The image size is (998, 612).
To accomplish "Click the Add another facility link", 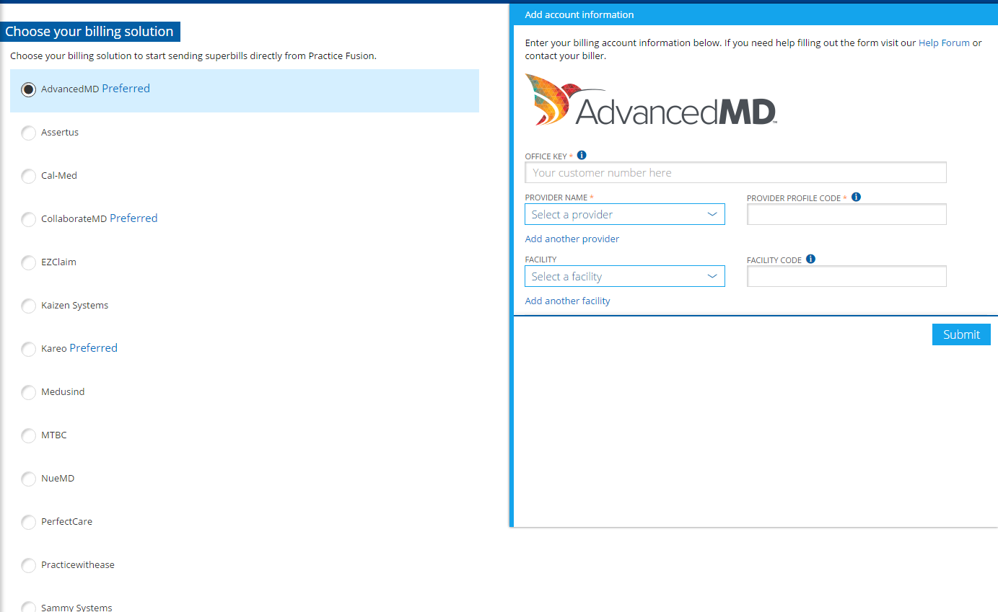I will click(567, 301).
